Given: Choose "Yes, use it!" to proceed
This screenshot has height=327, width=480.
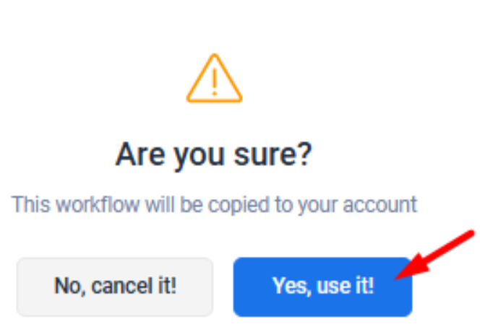Looking at the screenshot, I should click(x=322, y=287).
